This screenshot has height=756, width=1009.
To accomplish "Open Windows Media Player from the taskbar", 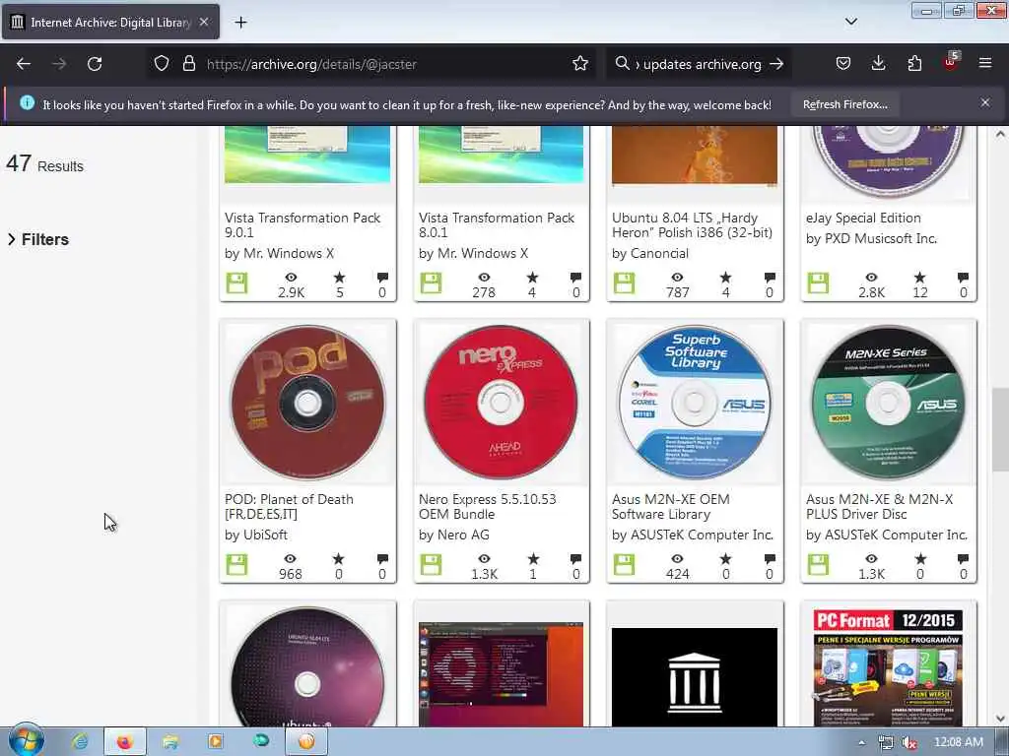I will [x=216, y=742].
